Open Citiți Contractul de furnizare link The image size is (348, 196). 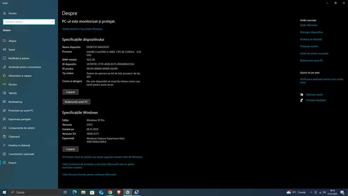(x=98, y=166)
